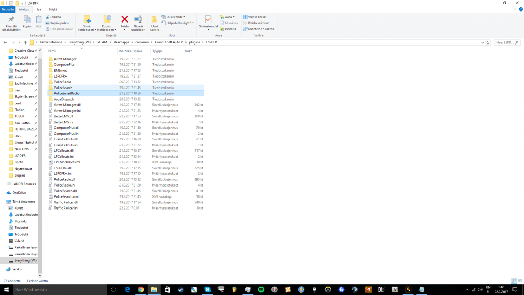Click the Kopioi ribbon icon
Image resolution: width=524 pixels, height=295 pixels.
pyautogui.click(x=27, y=19)
